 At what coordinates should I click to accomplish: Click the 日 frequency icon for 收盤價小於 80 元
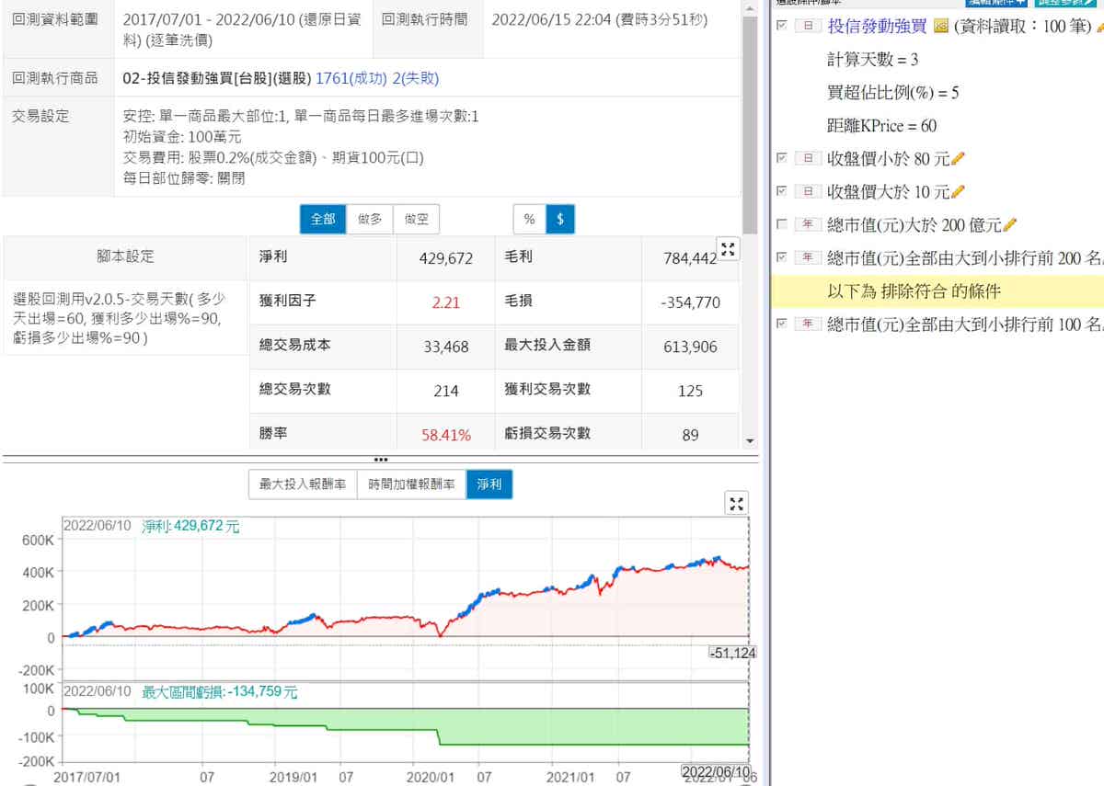click(808, 159)
